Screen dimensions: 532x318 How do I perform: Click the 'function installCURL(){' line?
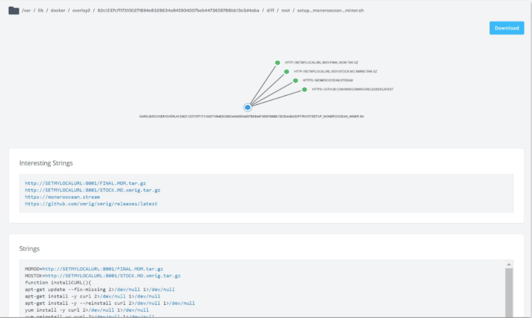pos(58,283)
